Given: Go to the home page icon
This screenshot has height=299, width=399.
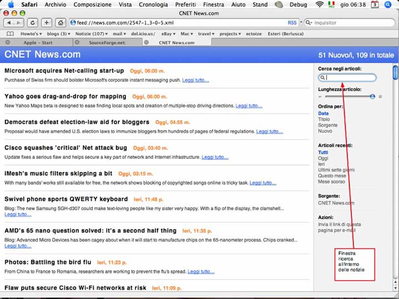Looking at the screenshot, I should pyautogui.click(x=60, y=23).
